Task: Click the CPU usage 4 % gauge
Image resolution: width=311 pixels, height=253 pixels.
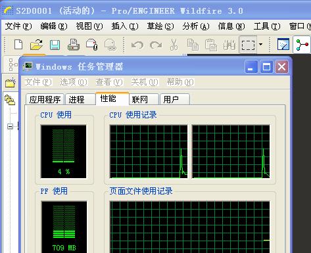Action: (64, 152)
